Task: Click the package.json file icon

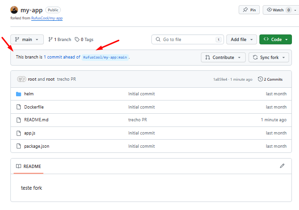Action: click(x=18, y=146)
